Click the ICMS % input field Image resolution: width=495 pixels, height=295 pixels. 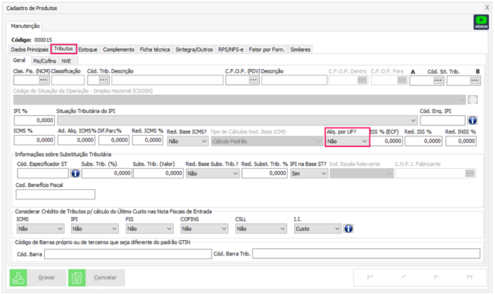[34, 141]
